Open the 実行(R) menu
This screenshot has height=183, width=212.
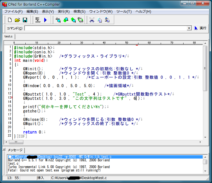64,12
